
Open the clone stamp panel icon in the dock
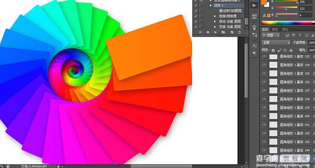254,16
